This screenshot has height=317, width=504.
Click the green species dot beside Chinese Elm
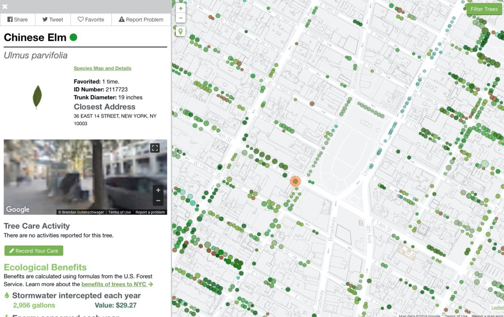click(x=73, y=37)
